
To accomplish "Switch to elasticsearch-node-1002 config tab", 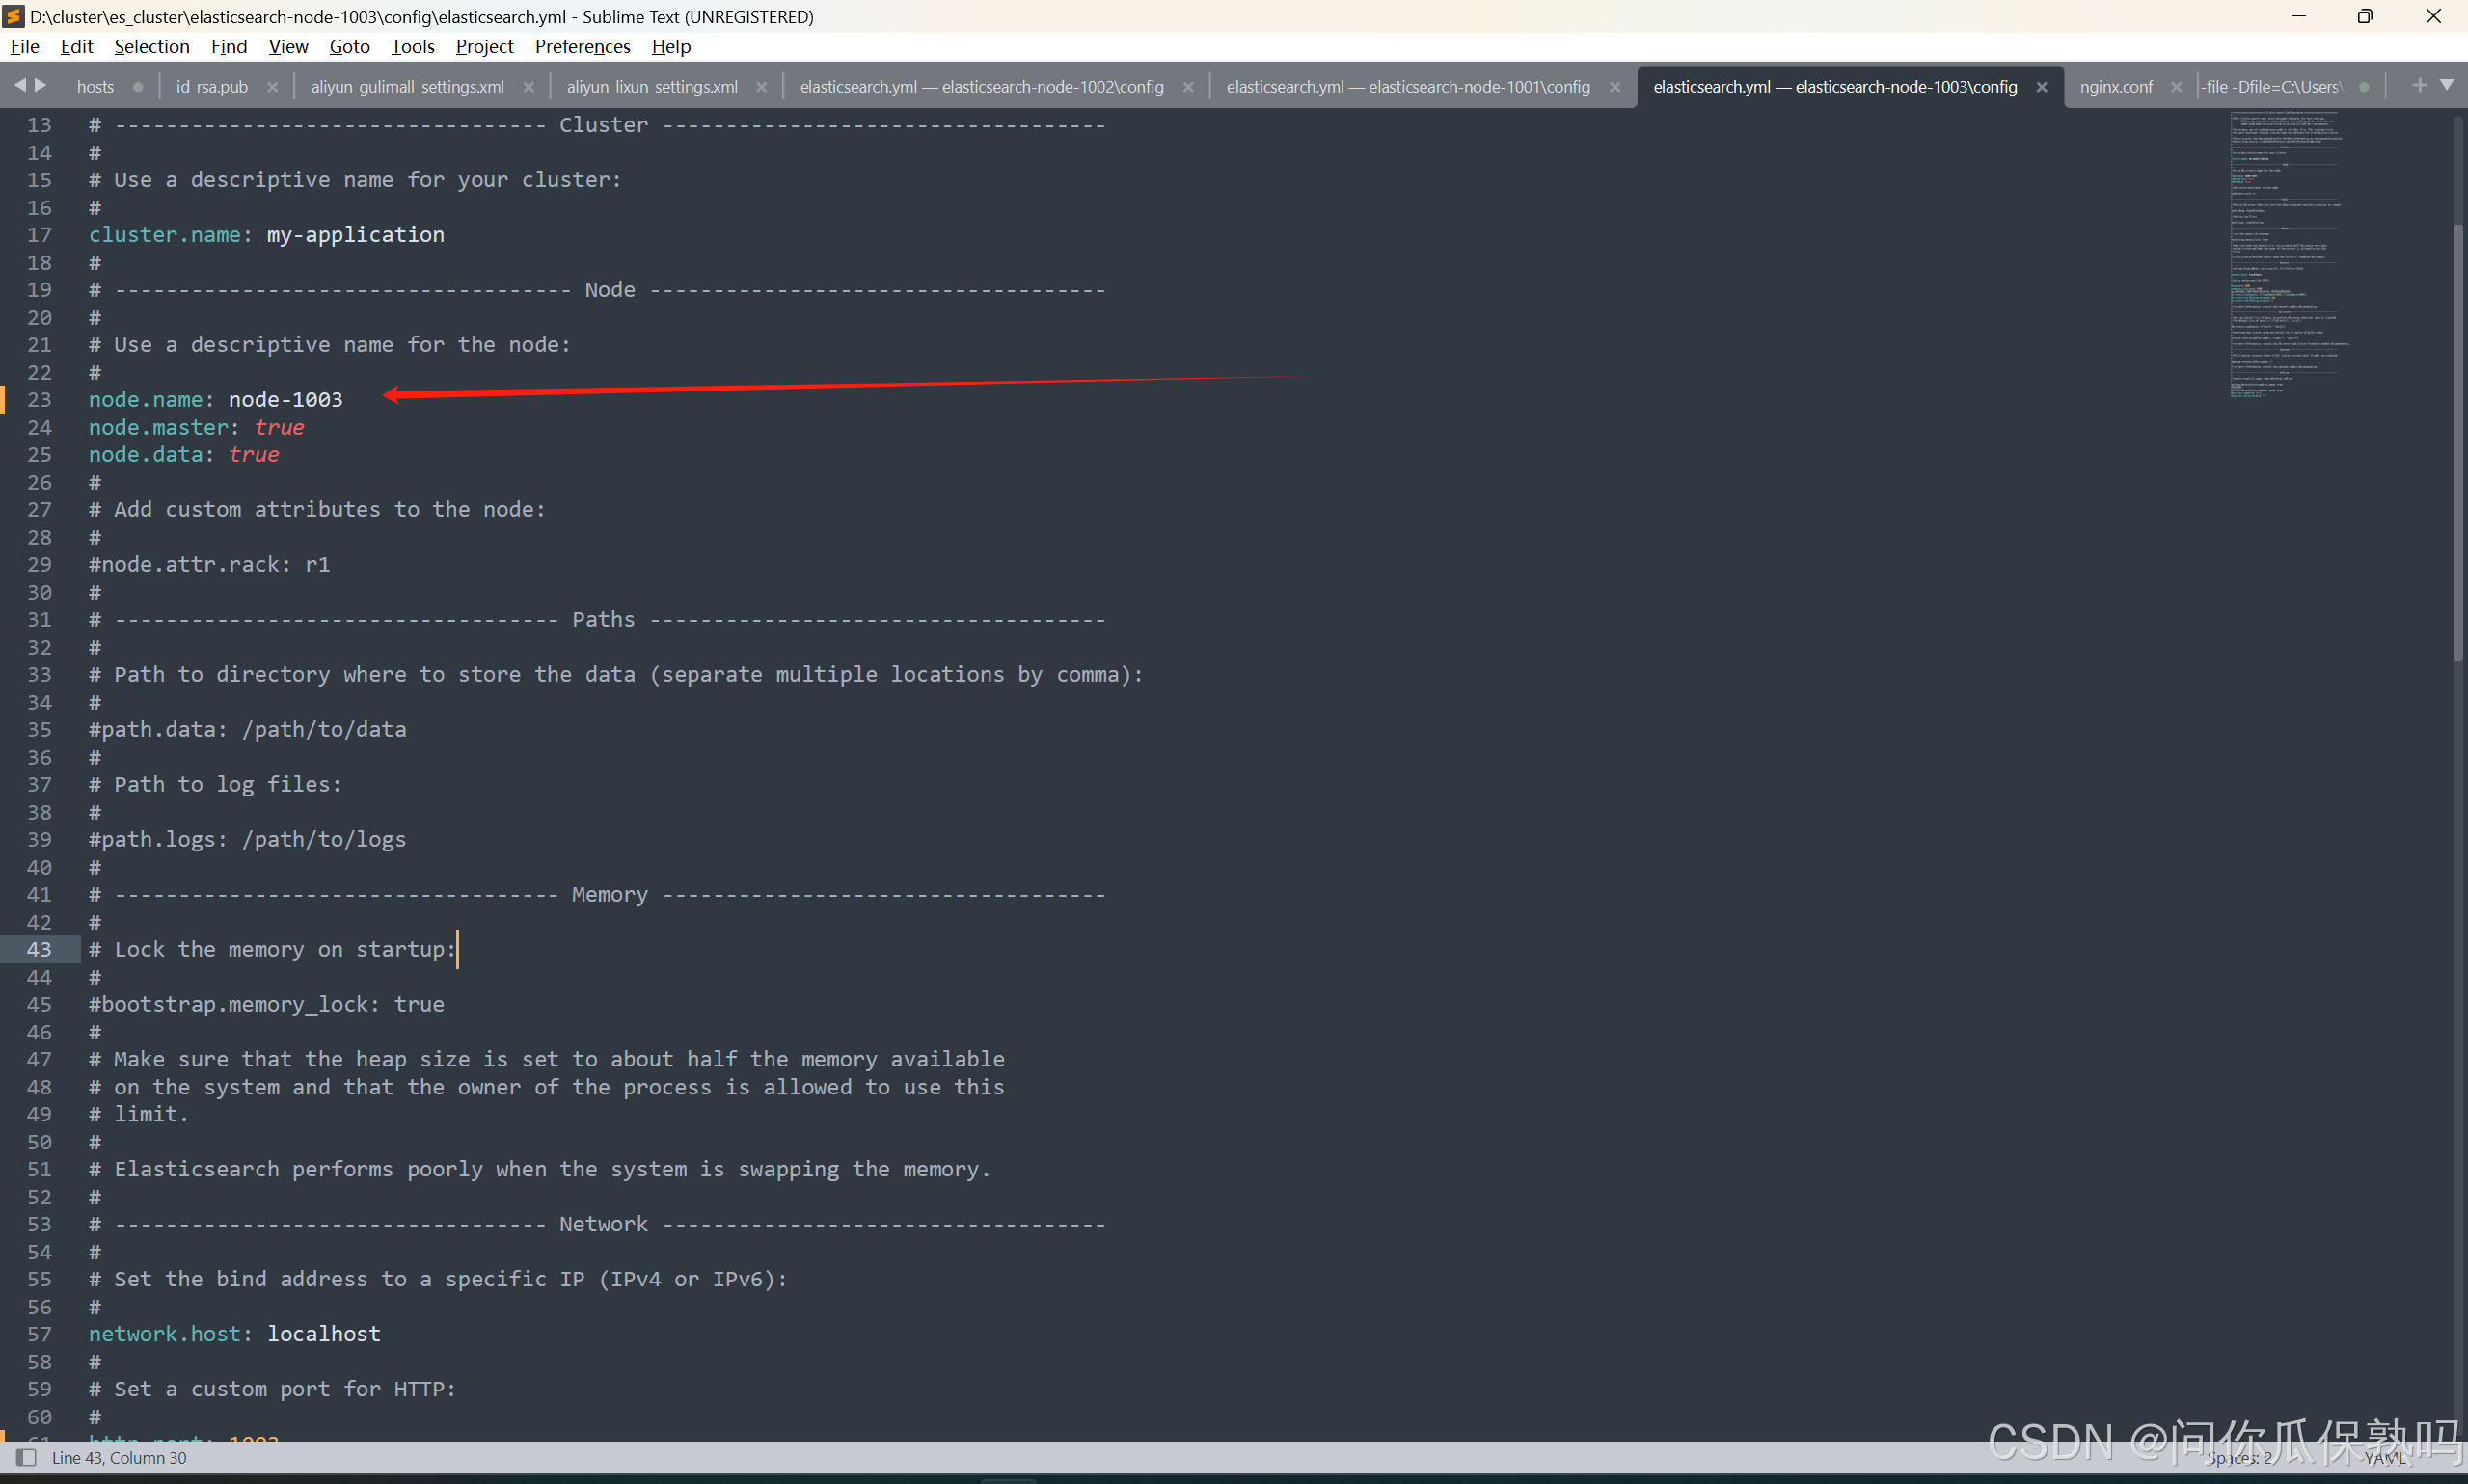I will click(981, 87).
